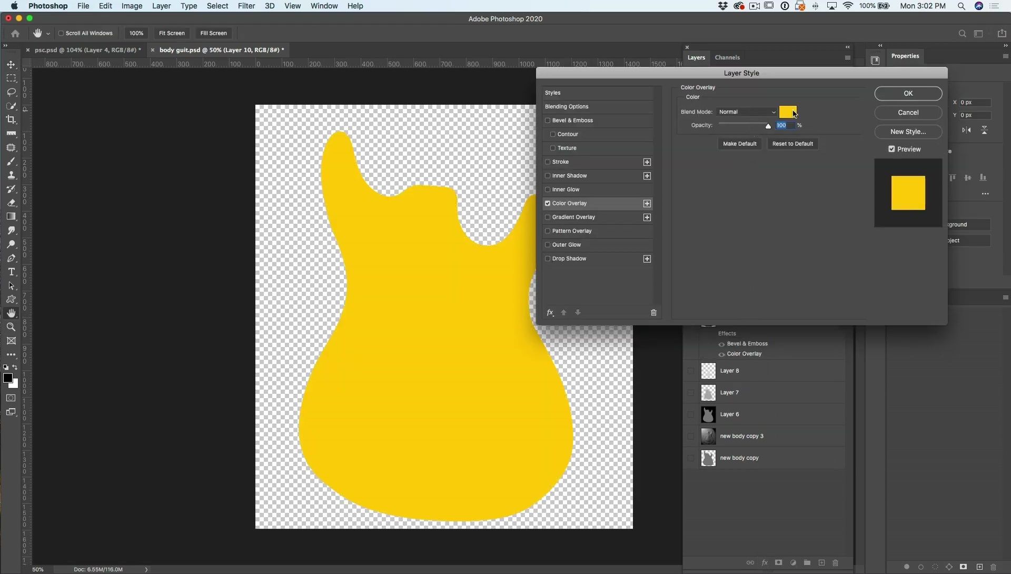Add another Gradient Overlay with plus button
The image size is (1011, 574).
tap(647, 217)
